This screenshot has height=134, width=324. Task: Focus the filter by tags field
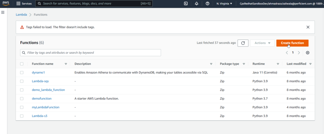point(90,53)
